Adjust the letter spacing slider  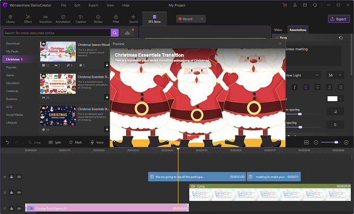click(x=300, y=114)
